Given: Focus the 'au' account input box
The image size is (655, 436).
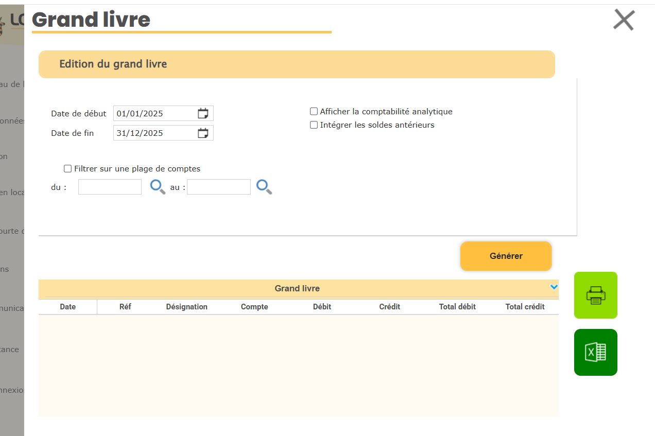Looking at the screenshot, I should pyautogui.click(x=218, y=187).
